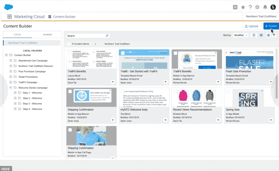Switch to the LOCAL tab
This screenshot has height=171, width=279.
click(x=17, y=34)
